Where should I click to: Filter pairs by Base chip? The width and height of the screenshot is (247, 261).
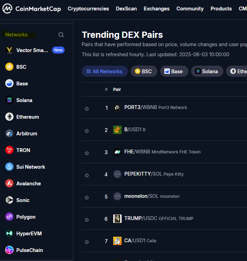pos(174,71)
